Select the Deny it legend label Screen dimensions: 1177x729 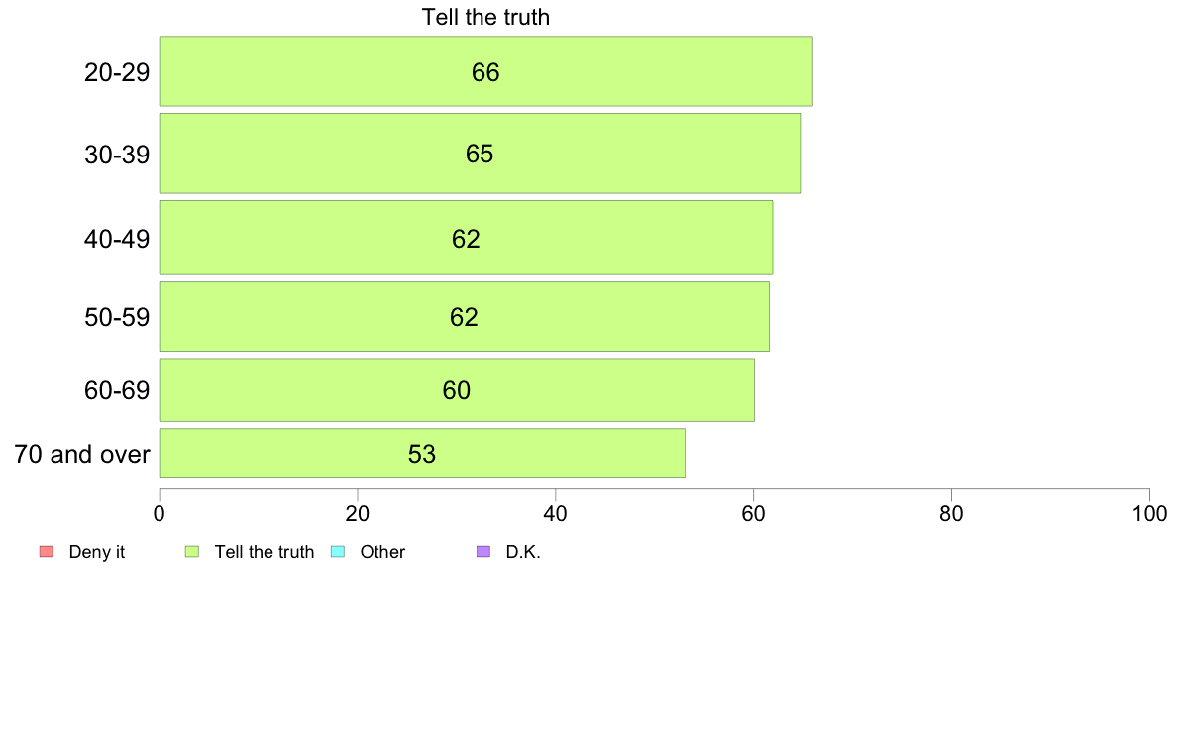point(97,552)
